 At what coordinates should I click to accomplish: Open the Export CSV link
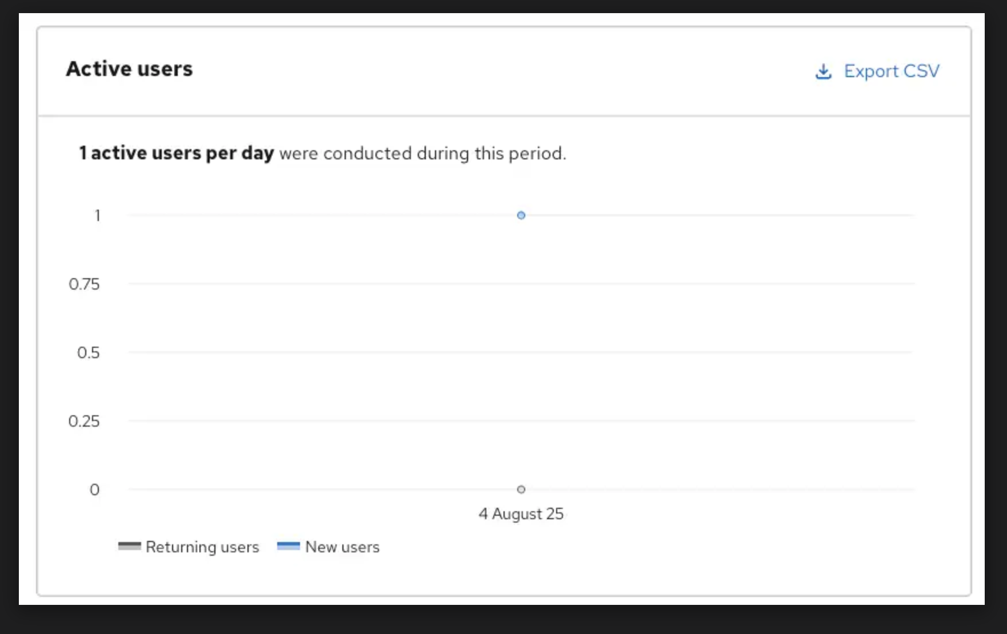(891, 71)
